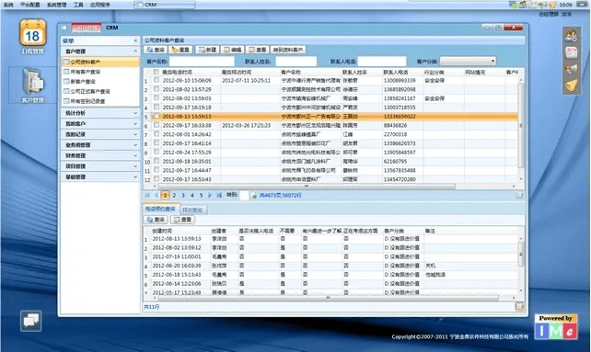Open the yellow bell icon in right sidebar

click(x=572, y=85)
